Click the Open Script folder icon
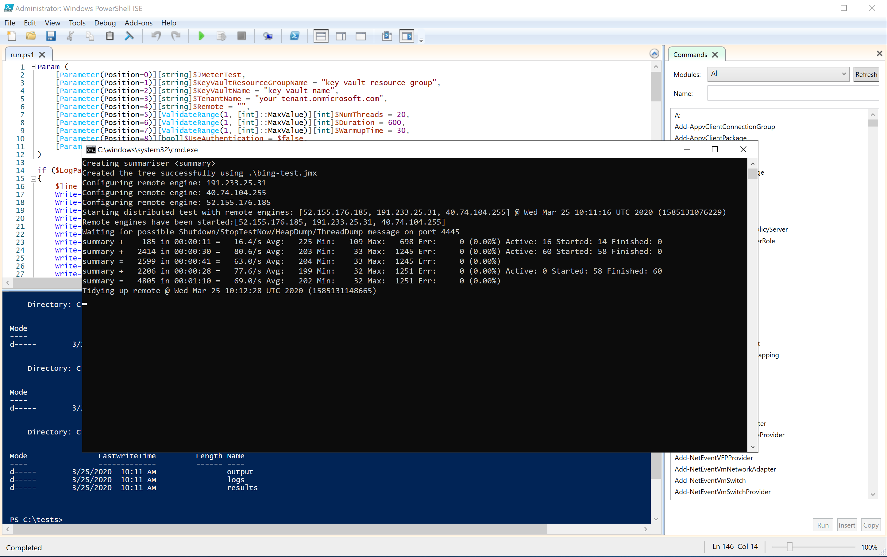The image size is (887, 557). pyautogui.click(x=31, y=36)
